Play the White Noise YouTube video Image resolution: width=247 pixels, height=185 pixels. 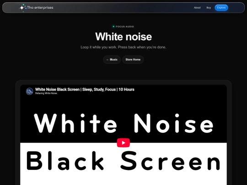coord(123,143)
